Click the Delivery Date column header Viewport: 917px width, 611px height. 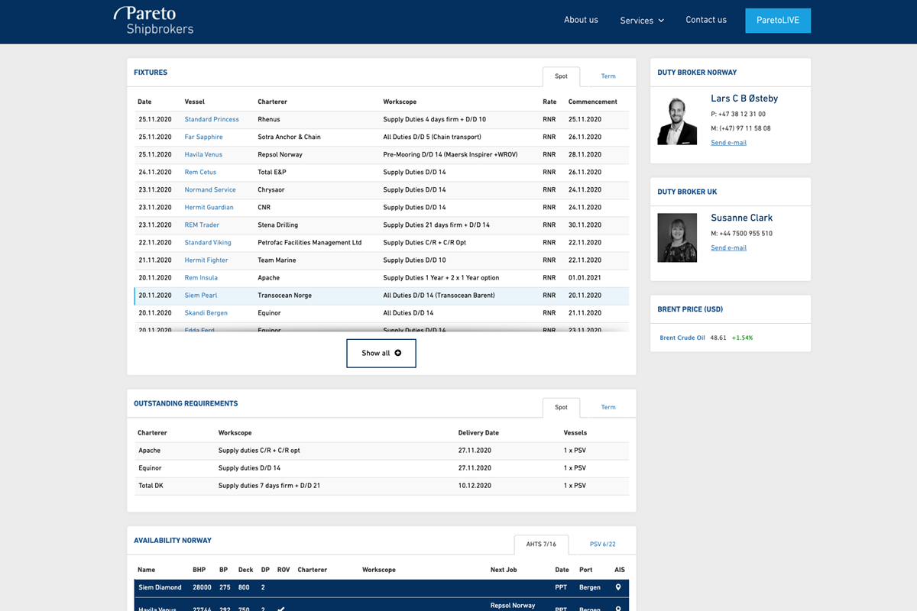click(x=478, y=432)
